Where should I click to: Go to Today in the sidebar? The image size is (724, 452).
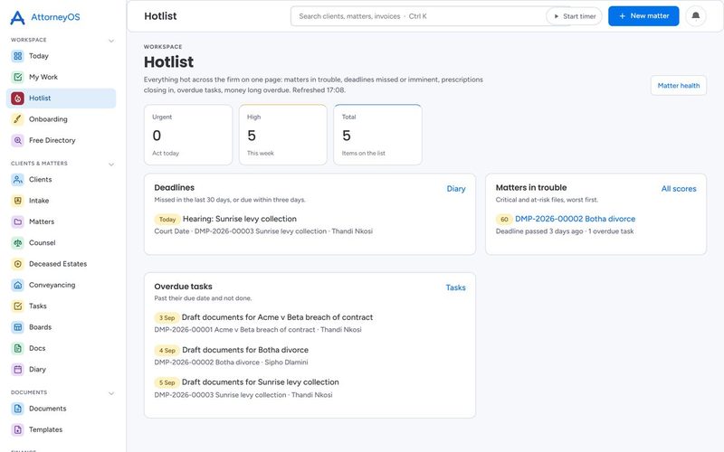tap(61, 56)
